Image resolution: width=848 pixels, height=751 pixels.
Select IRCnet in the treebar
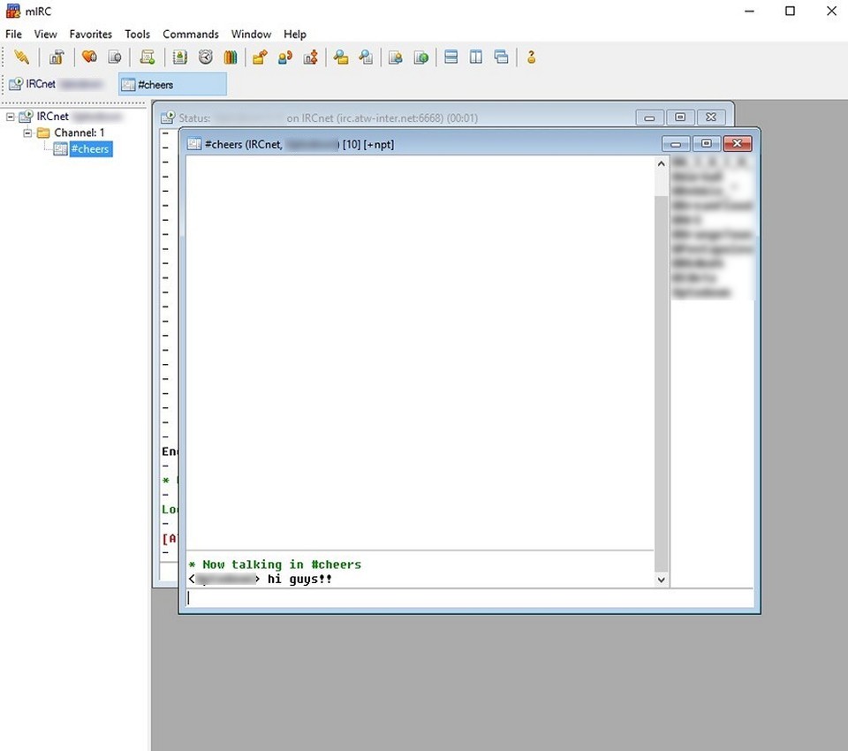coord(52,117)
